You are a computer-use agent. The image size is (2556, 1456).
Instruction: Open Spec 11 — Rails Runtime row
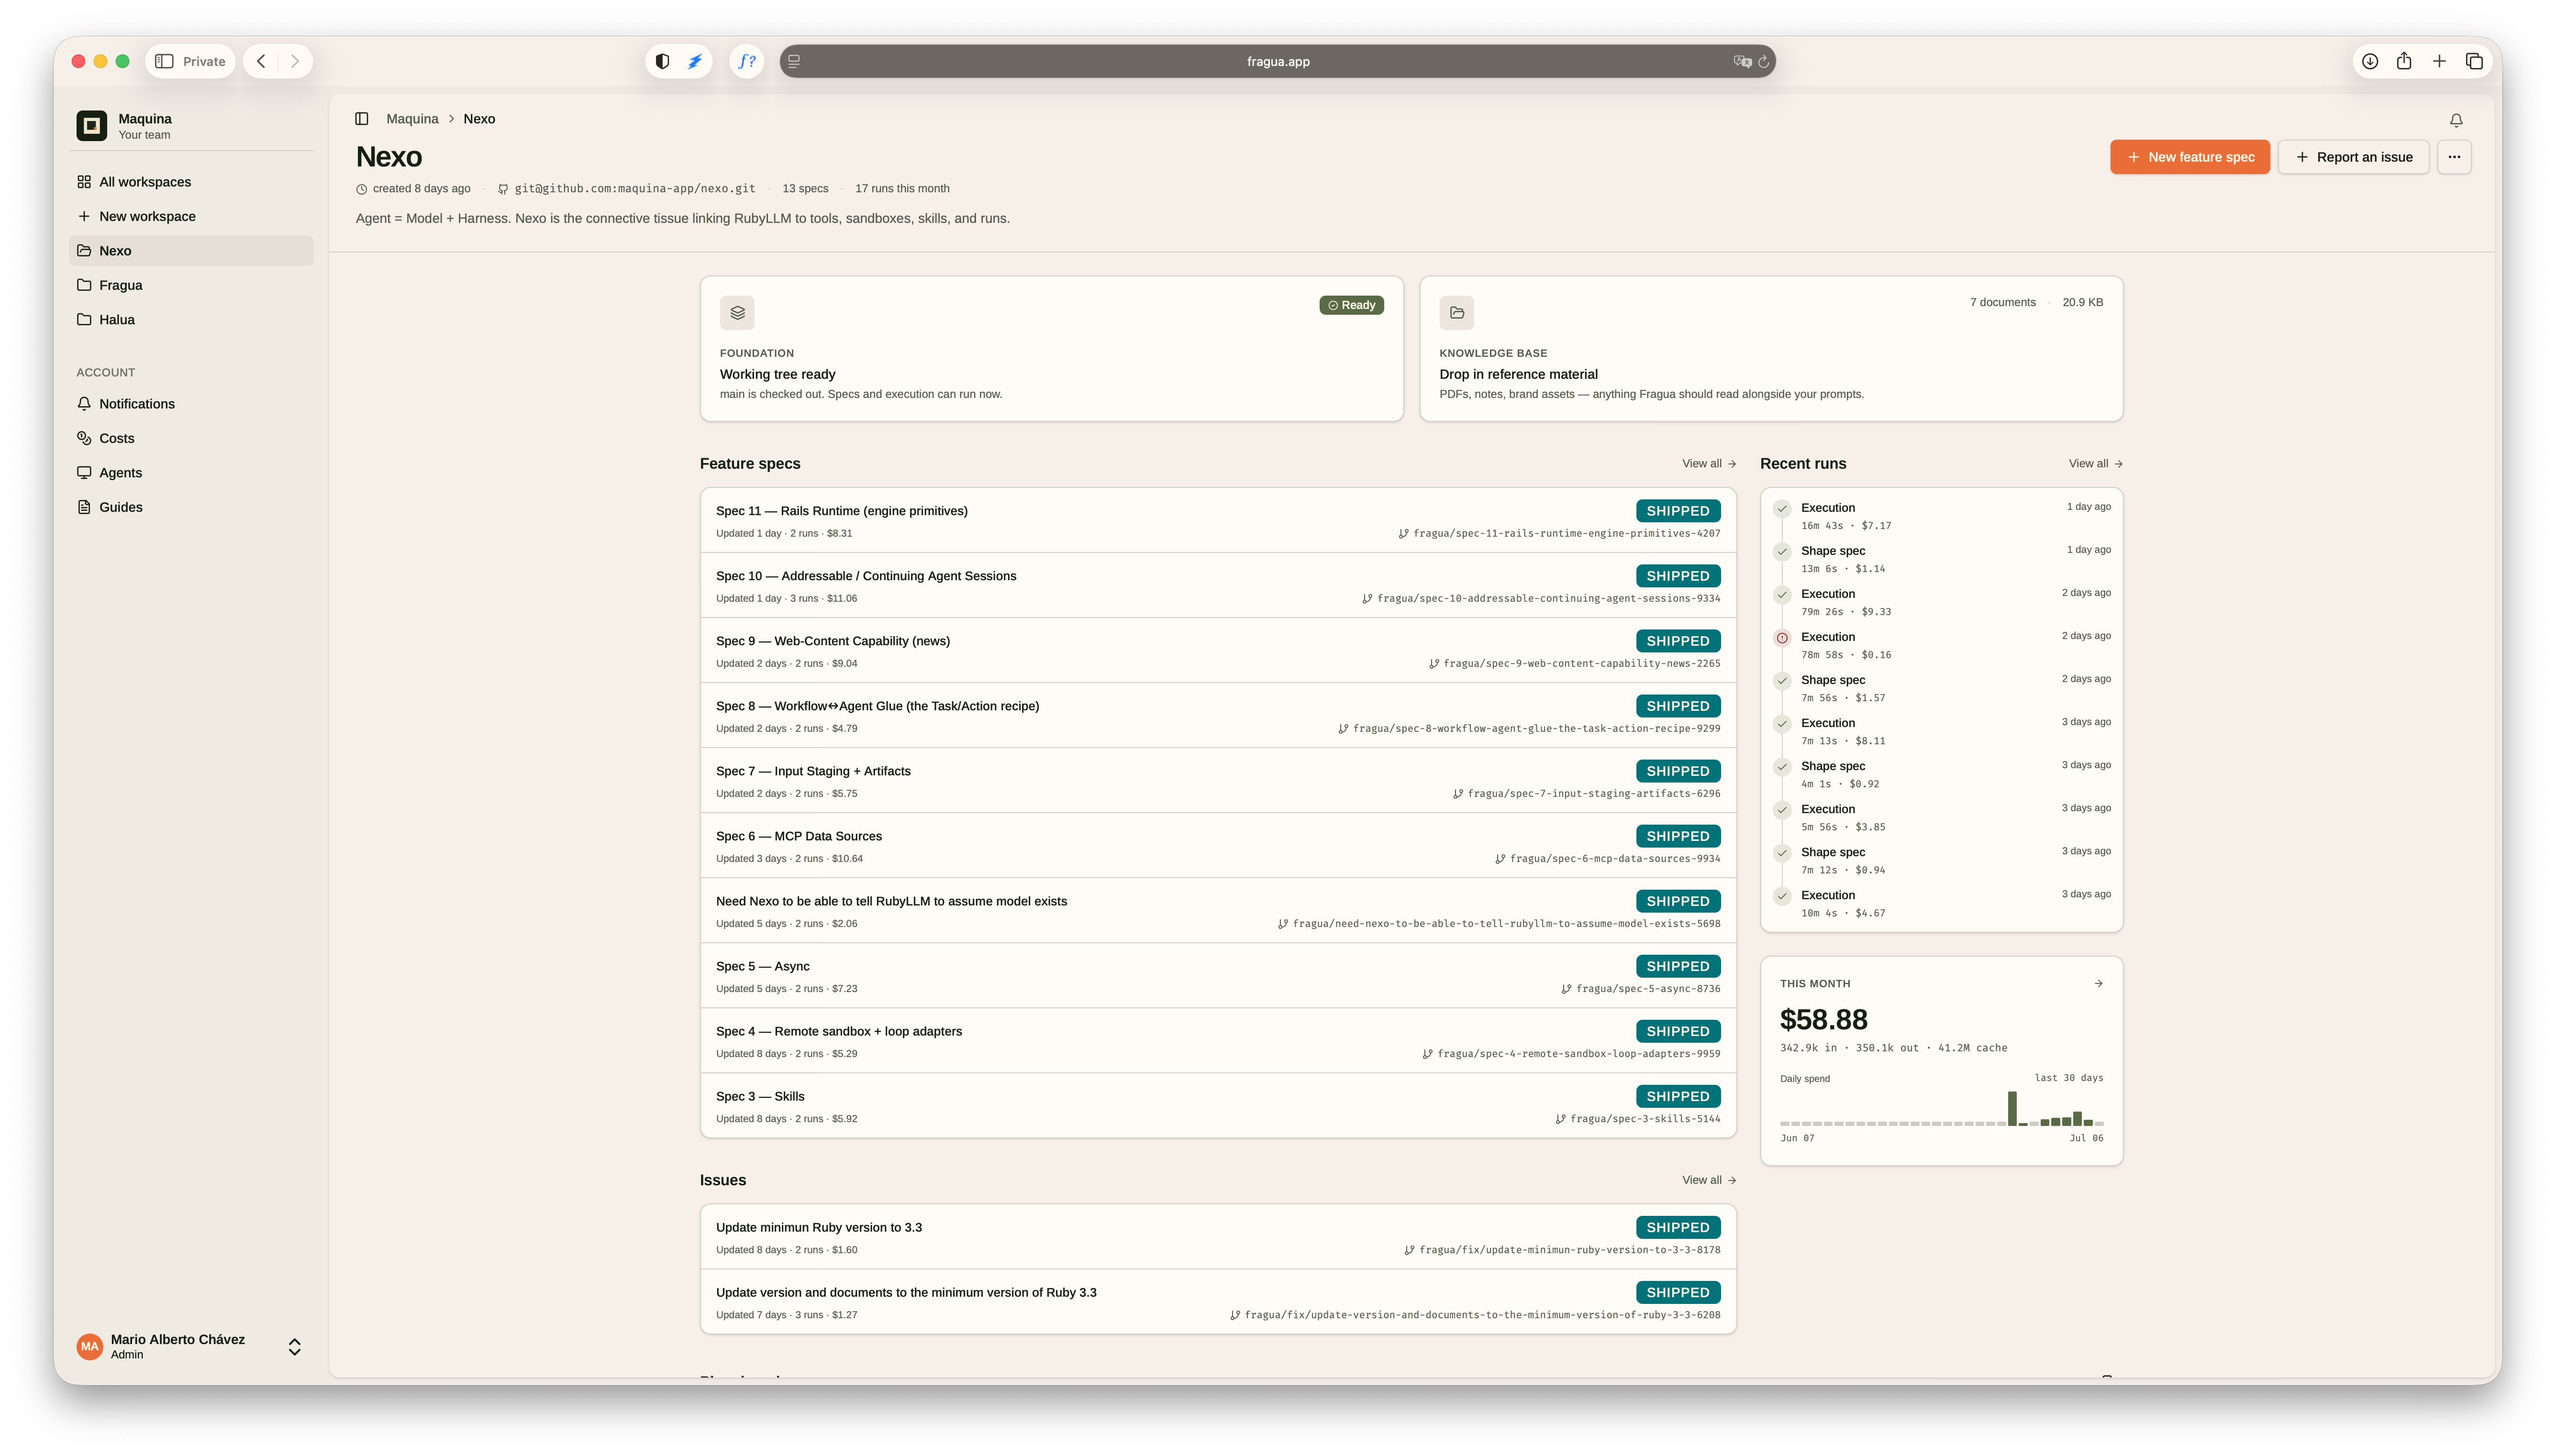click(1217, 520)
